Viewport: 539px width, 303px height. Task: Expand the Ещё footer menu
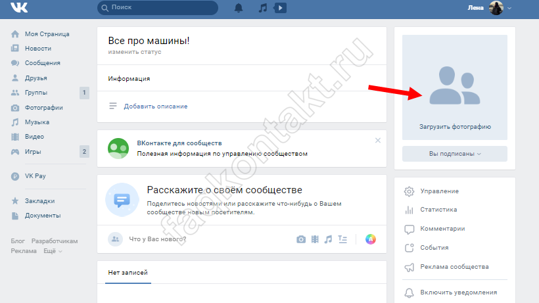click(x=53, y=251)
